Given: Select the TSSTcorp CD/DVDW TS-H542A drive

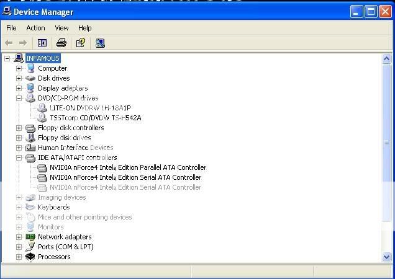Looking at the screenshot, I should [95, 118].
